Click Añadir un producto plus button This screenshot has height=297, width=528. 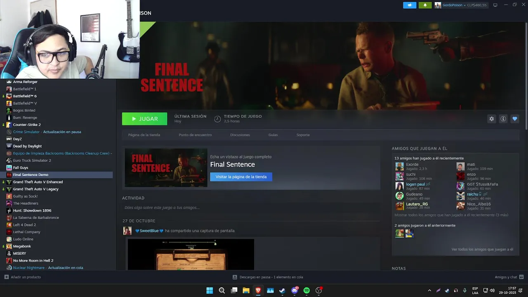coord(23,277)
